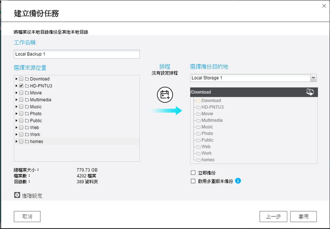Select Download folder icon in destination list
330x229 pixels.
(x=198, y=101)
